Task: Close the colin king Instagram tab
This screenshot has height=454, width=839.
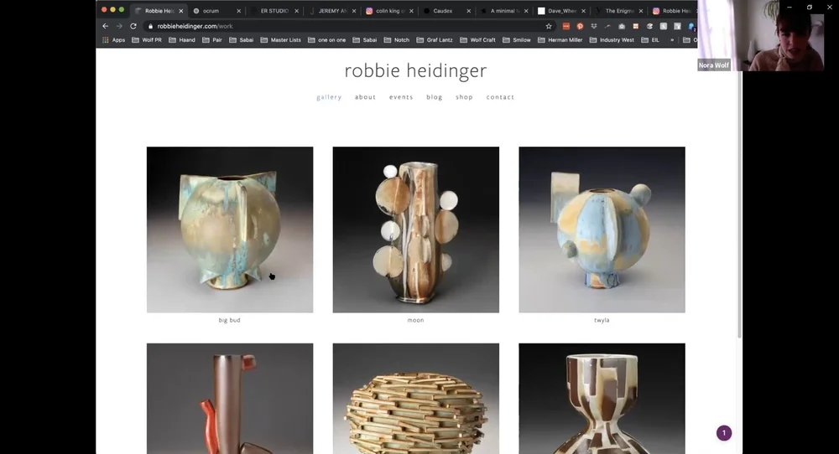Action: click(x=411, y=11)
